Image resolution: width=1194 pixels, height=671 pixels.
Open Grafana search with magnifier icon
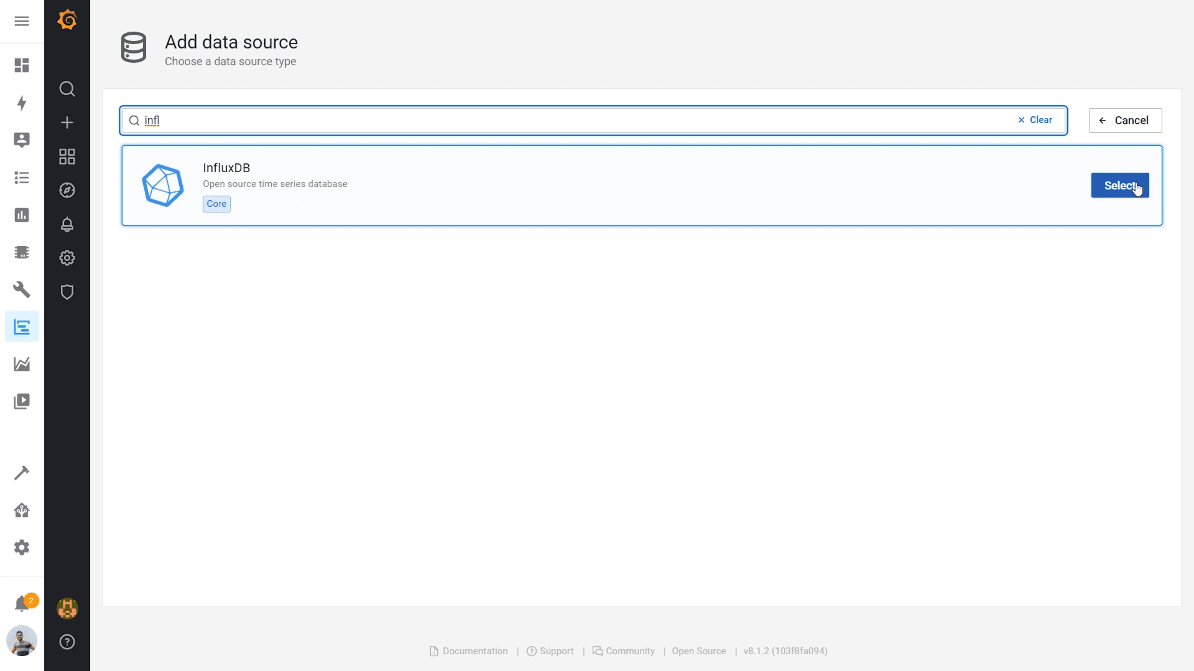click(x=67, y=89)
